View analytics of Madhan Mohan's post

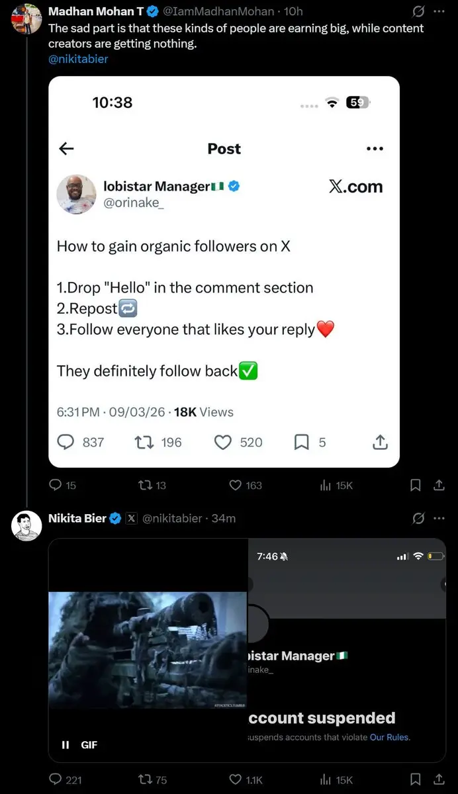click(326, 486)
